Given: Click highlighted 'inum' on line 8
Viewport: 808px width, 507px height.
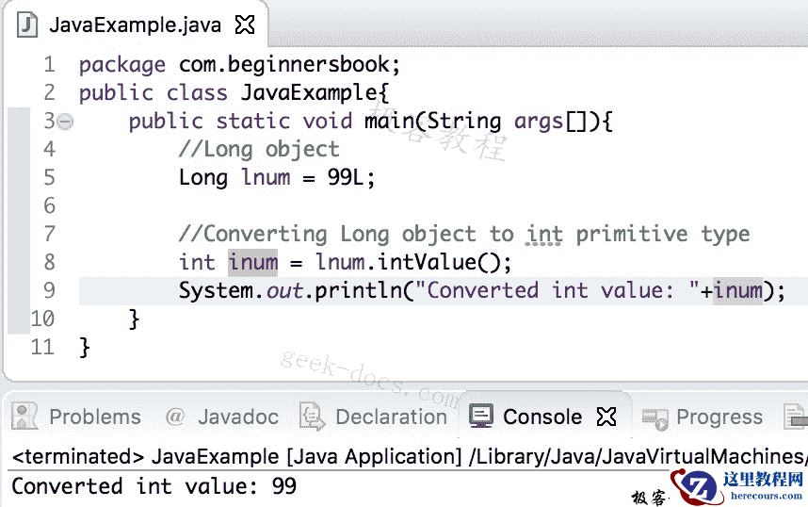Looking at the screenshot, I should 253,262.
